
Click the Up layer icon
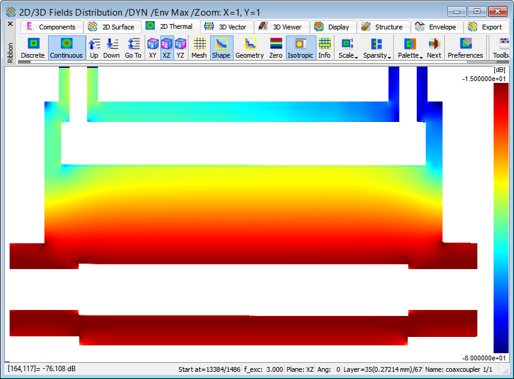click(x=94, y=48)
